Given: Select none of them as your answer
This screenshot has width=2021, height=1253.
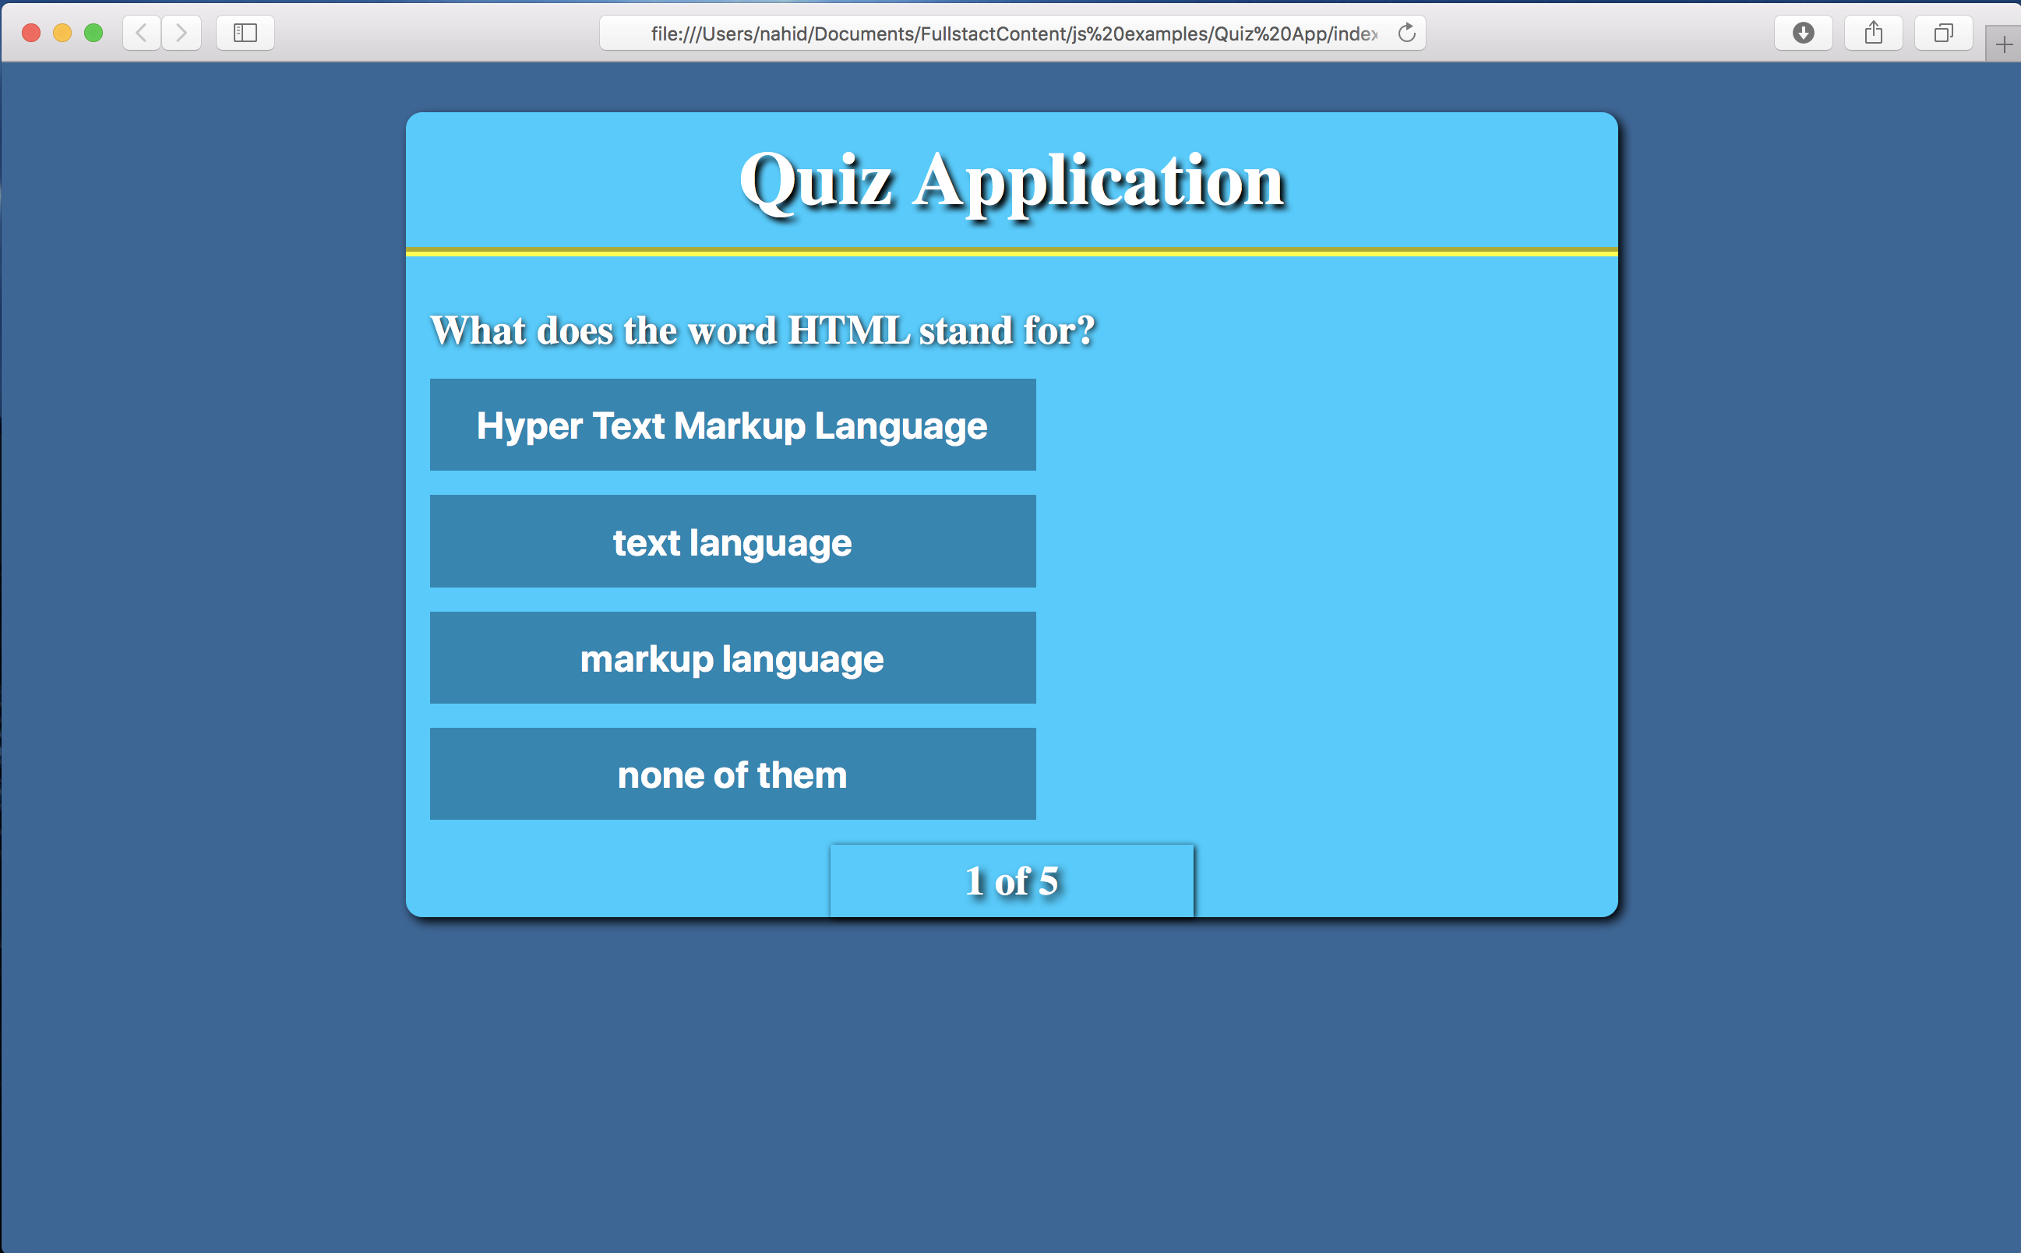Looking at the screenshot, I should 732,773.
